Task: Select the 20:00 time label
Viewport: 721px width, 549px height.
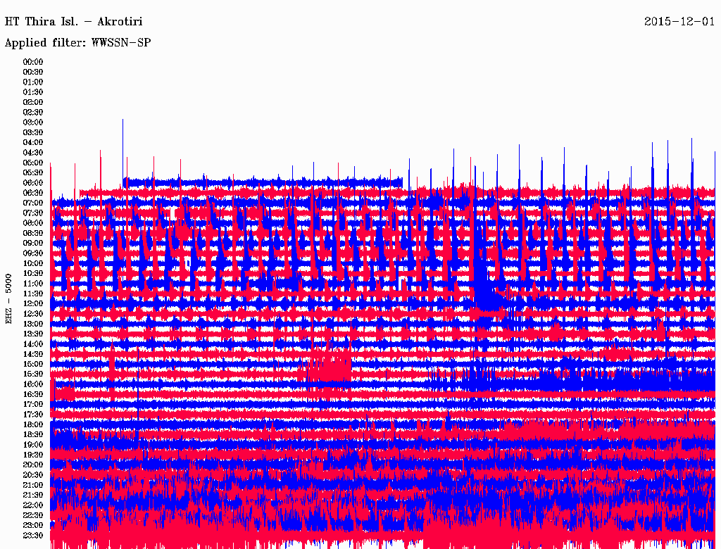Action: click(x=33, y=465)
